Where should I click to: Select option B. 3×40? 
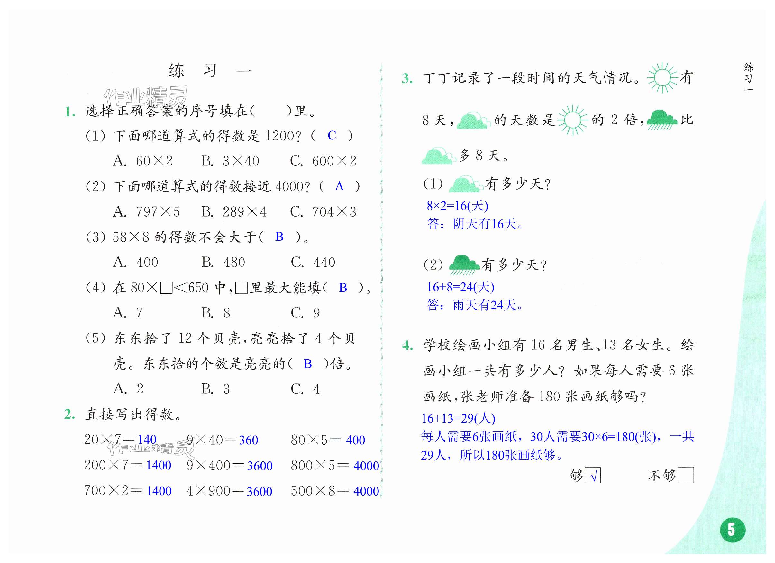pos(230,161)
